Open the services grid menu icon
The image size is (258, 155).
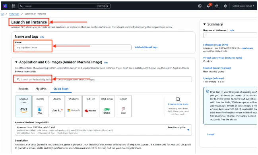tap(14, 6)
